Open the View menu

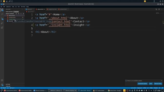point(13,7)
